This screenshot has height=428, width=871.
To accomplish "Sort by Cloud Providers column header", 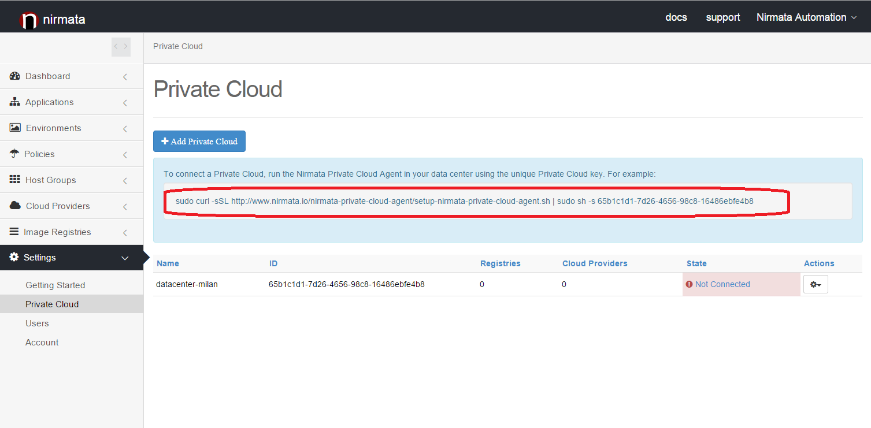I will click(x=595, y=263).
